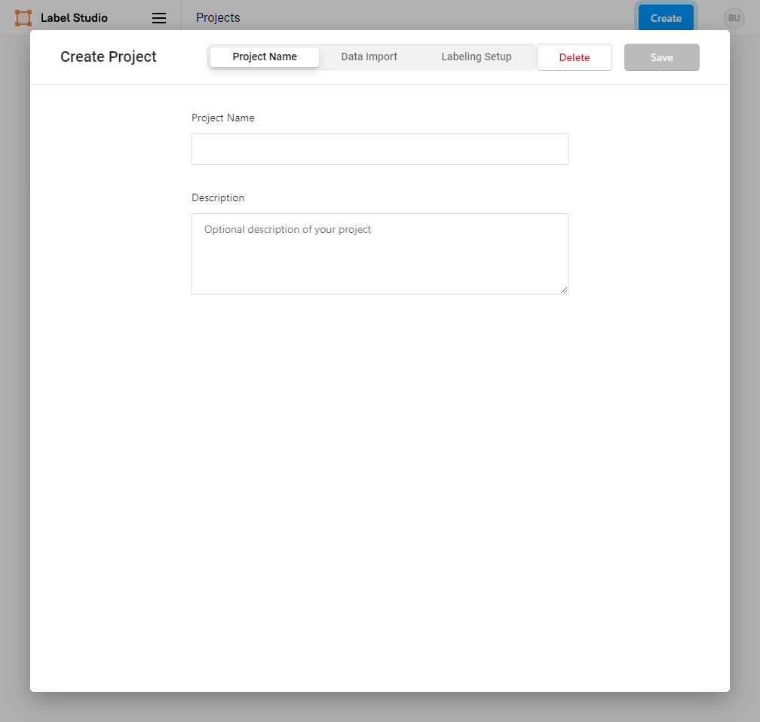Viewport: 760px width, 722px height.
Task: Click the red Delete button
Action: 575,57
